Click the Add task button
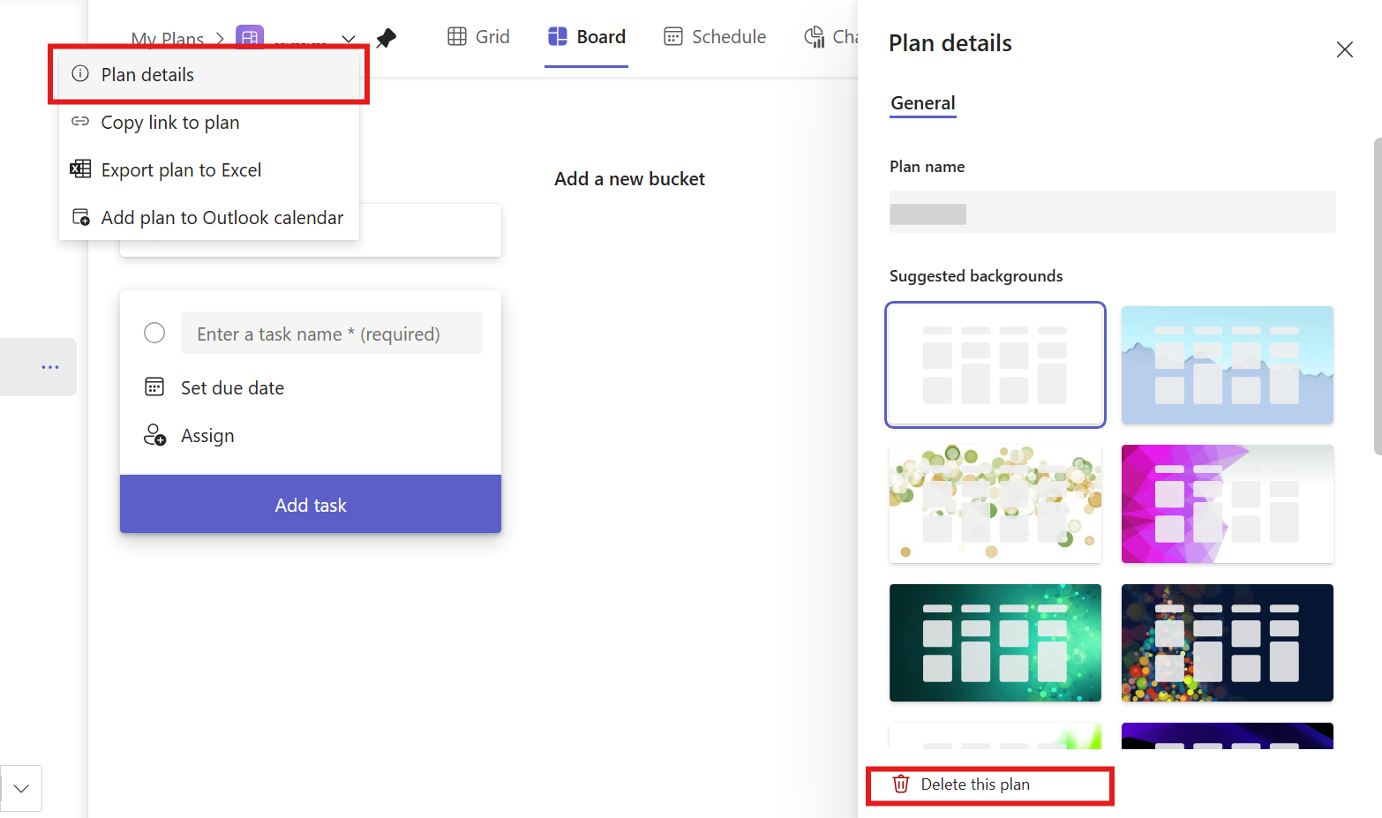1382x818 pixels. coord(311,504)
